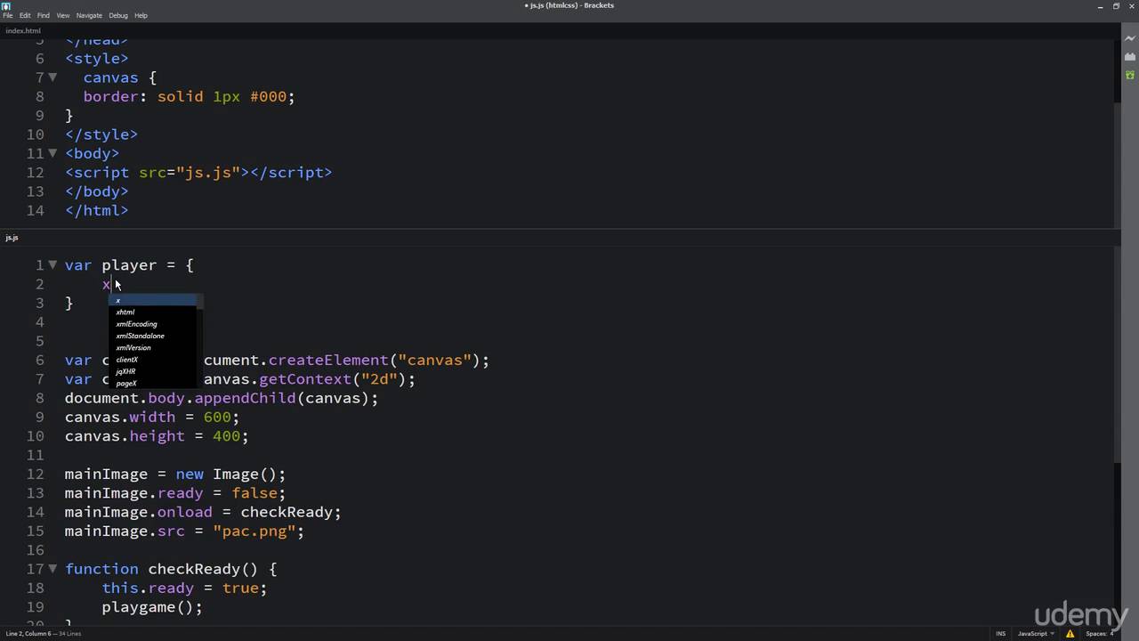Screen dimensions: 1139x641
Task: Choose 'clientX' autocomplete suggestion
Action: (152, 360)
